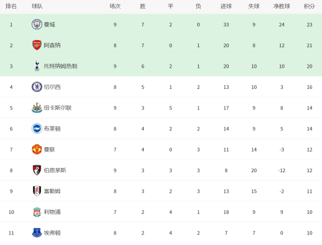This screenshot has width=322, height=245.
Task: Click the Manchester City crest icon
Action: [x=37, y=25]
